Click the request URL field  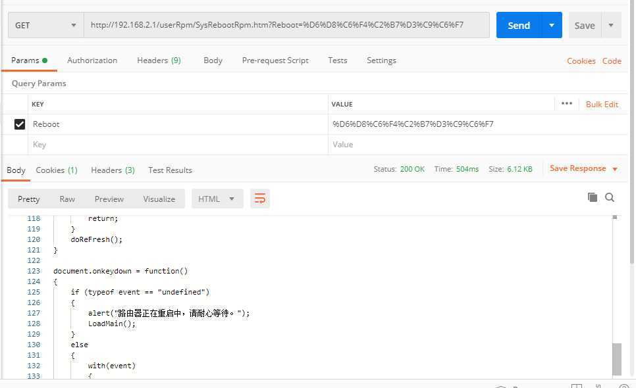286,25
